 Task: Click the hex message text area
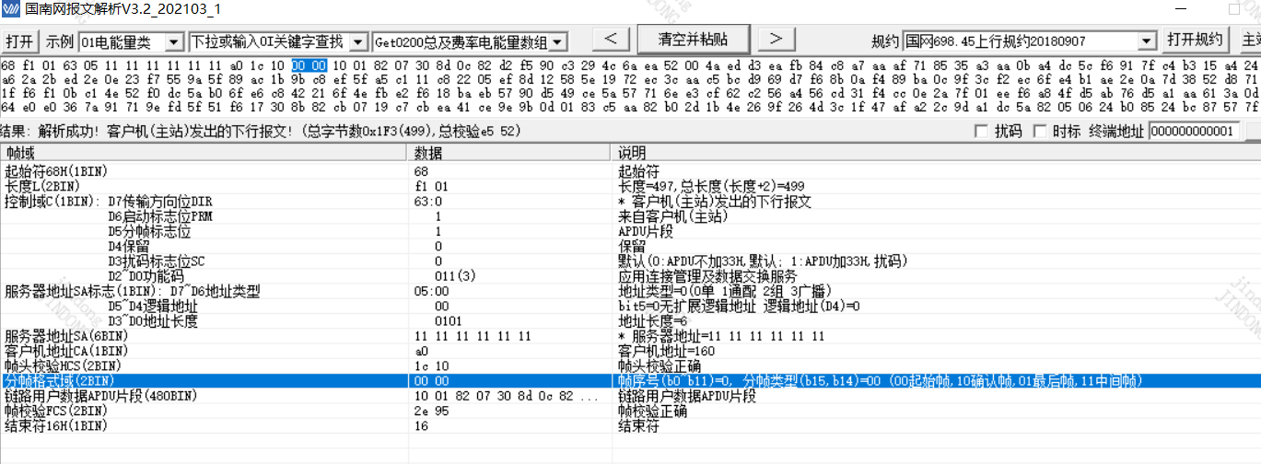click(x=630, y=87)
